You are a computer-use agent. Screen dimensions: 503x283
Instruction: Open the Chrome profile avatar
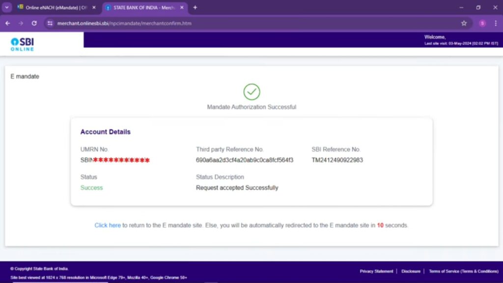coord(482,23)
